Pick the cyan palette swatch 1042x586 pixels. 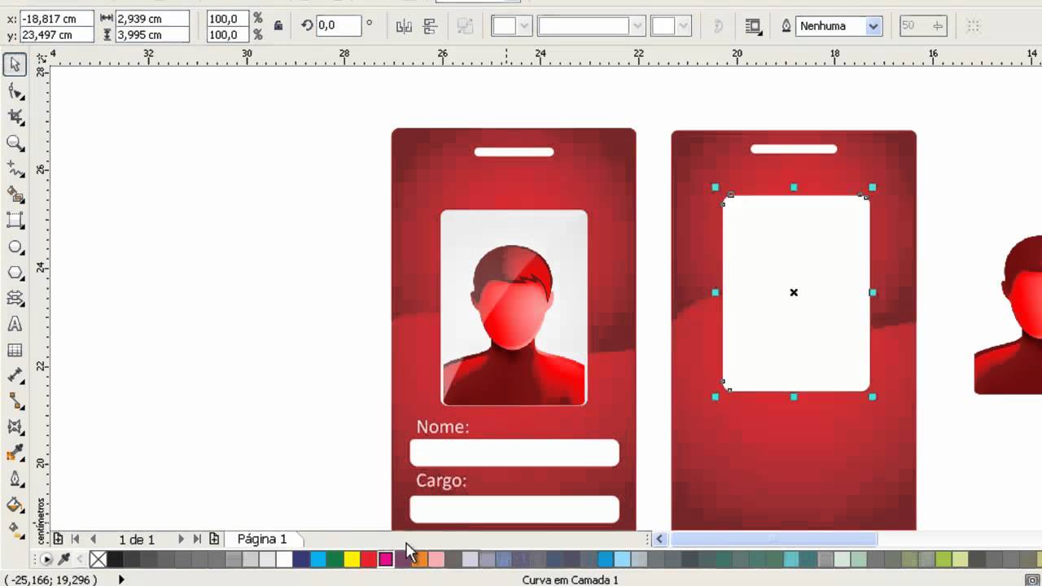tap(318, 559)
